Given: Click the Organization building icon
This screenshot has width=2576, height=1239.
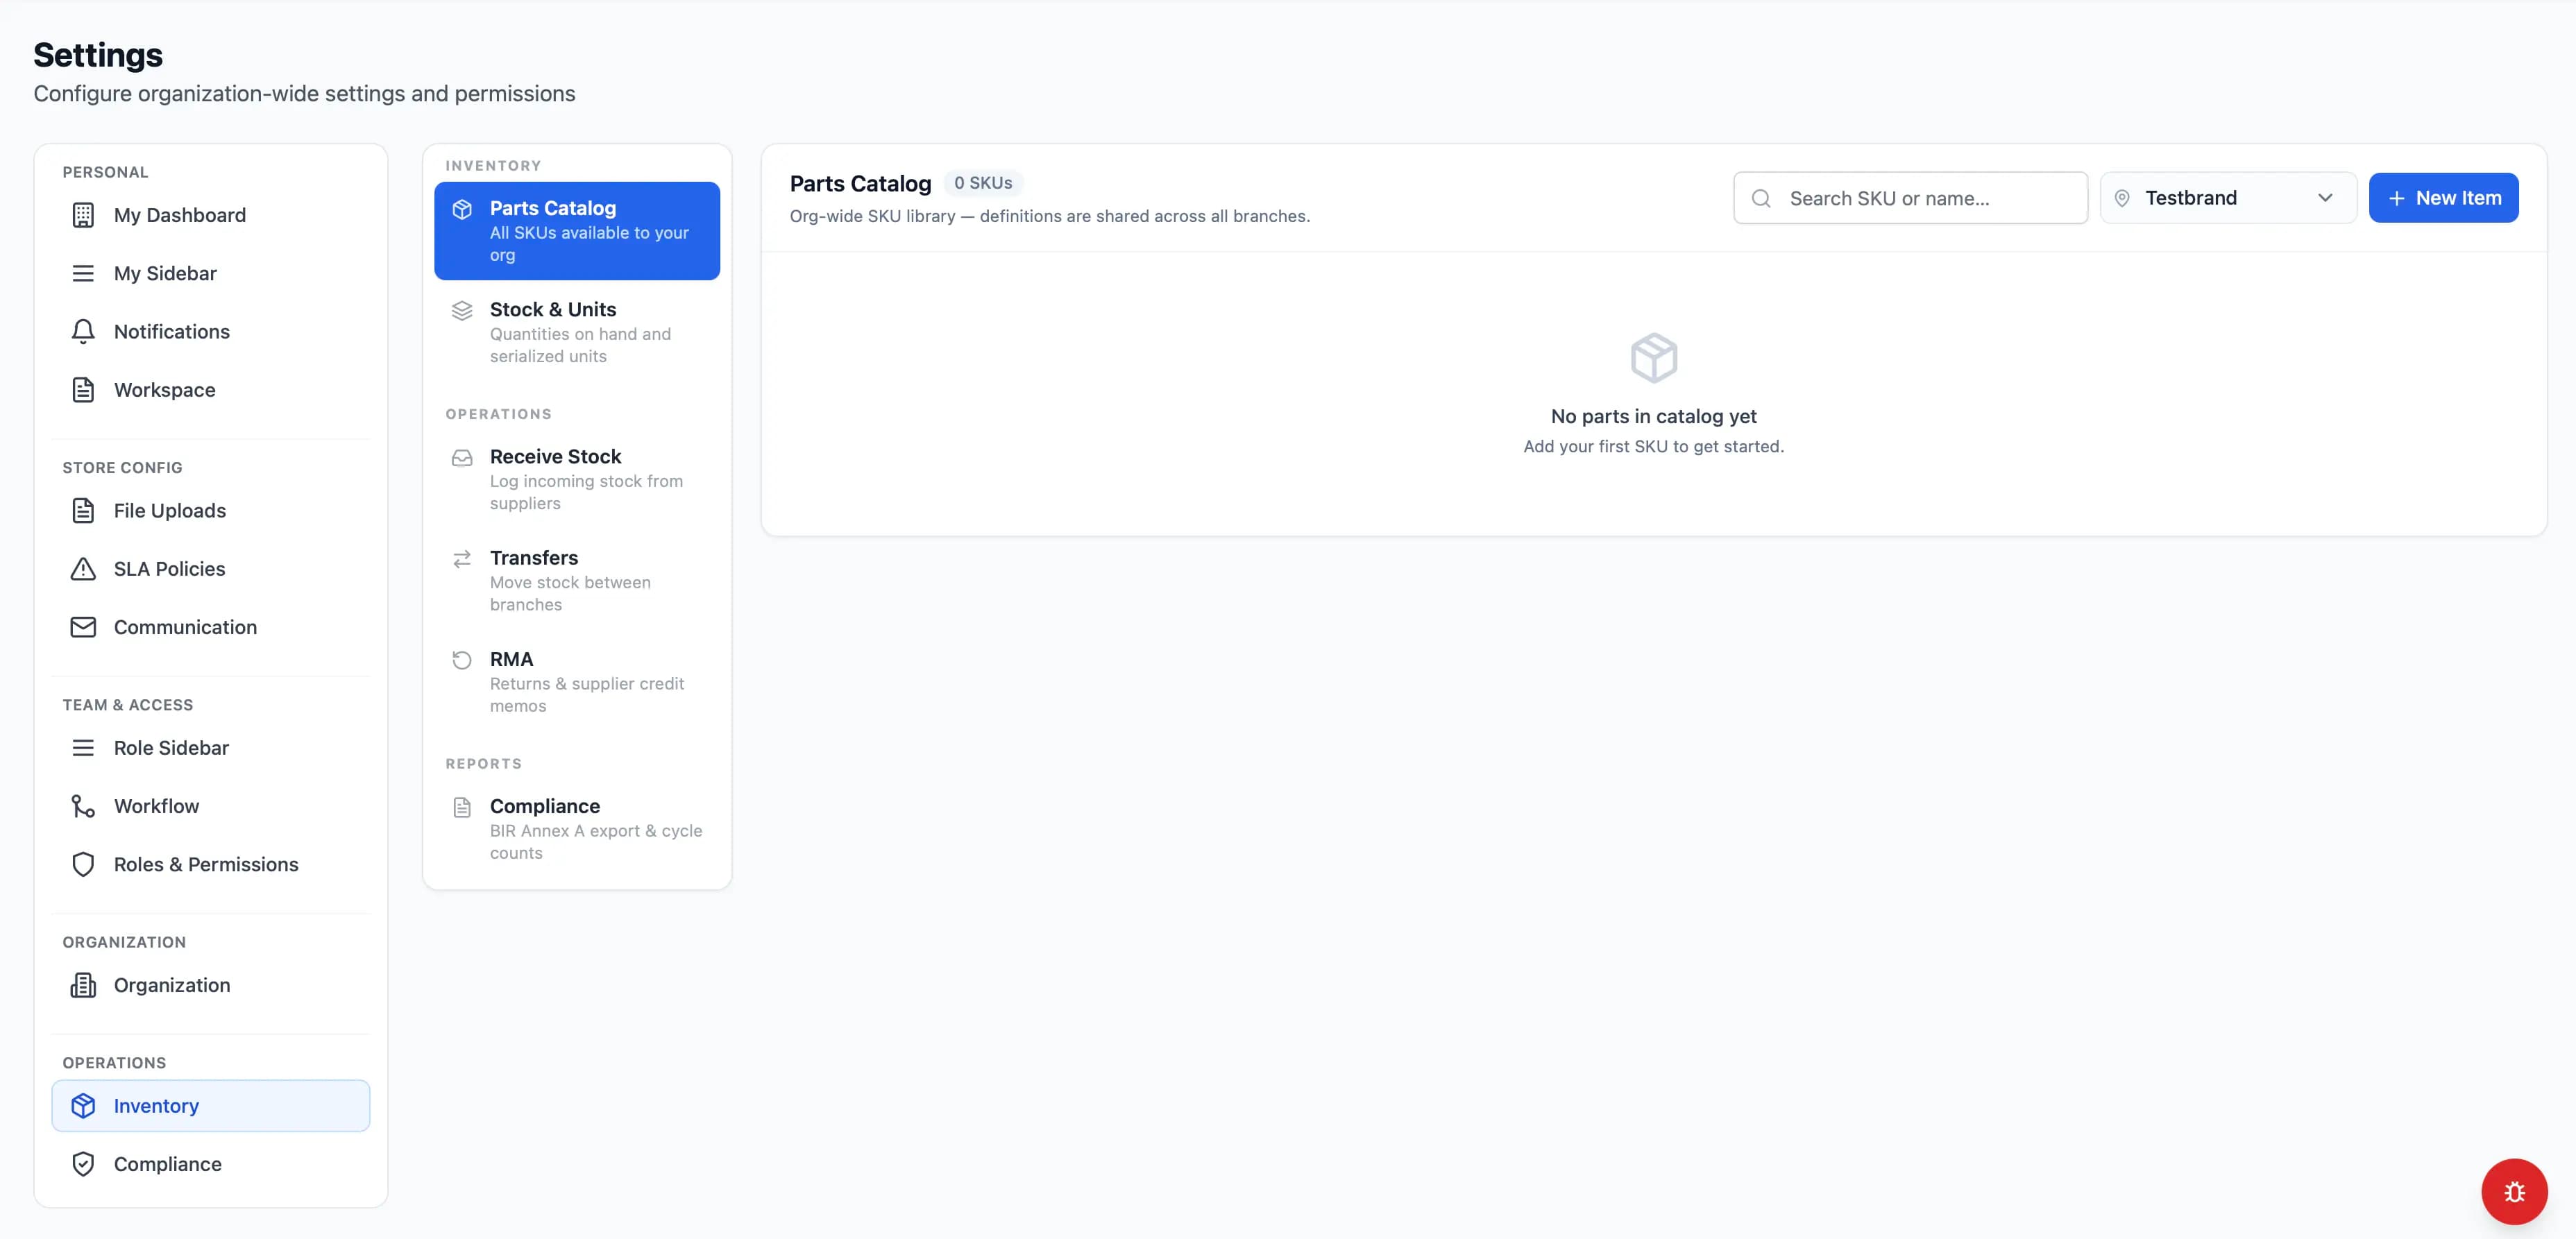Looking at the screenshot, I should click(83, 985).
